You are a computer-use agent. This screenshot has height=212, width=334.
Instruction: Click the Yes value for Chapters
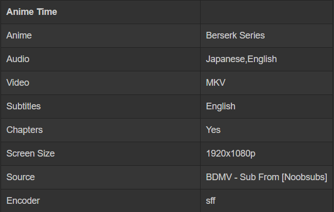[213, 130]
